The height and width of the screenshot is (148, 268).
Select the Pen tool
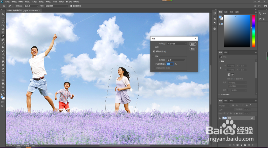pyautogui.click(x=3, y=69)
